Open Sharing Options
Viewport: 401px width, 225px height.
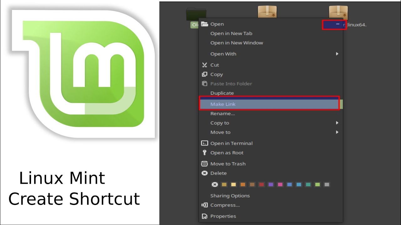click(230, 196)
